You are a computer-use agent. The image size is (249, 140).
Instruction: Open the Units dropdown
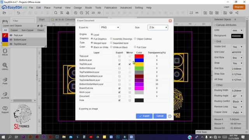coord(237,30)
